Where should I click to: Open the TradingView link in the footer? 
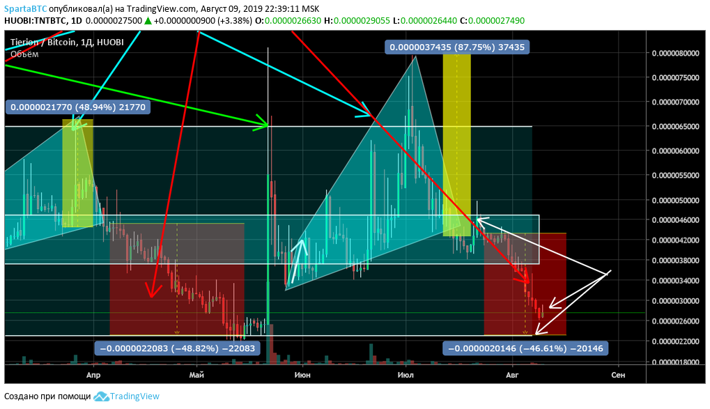[134, 396]
